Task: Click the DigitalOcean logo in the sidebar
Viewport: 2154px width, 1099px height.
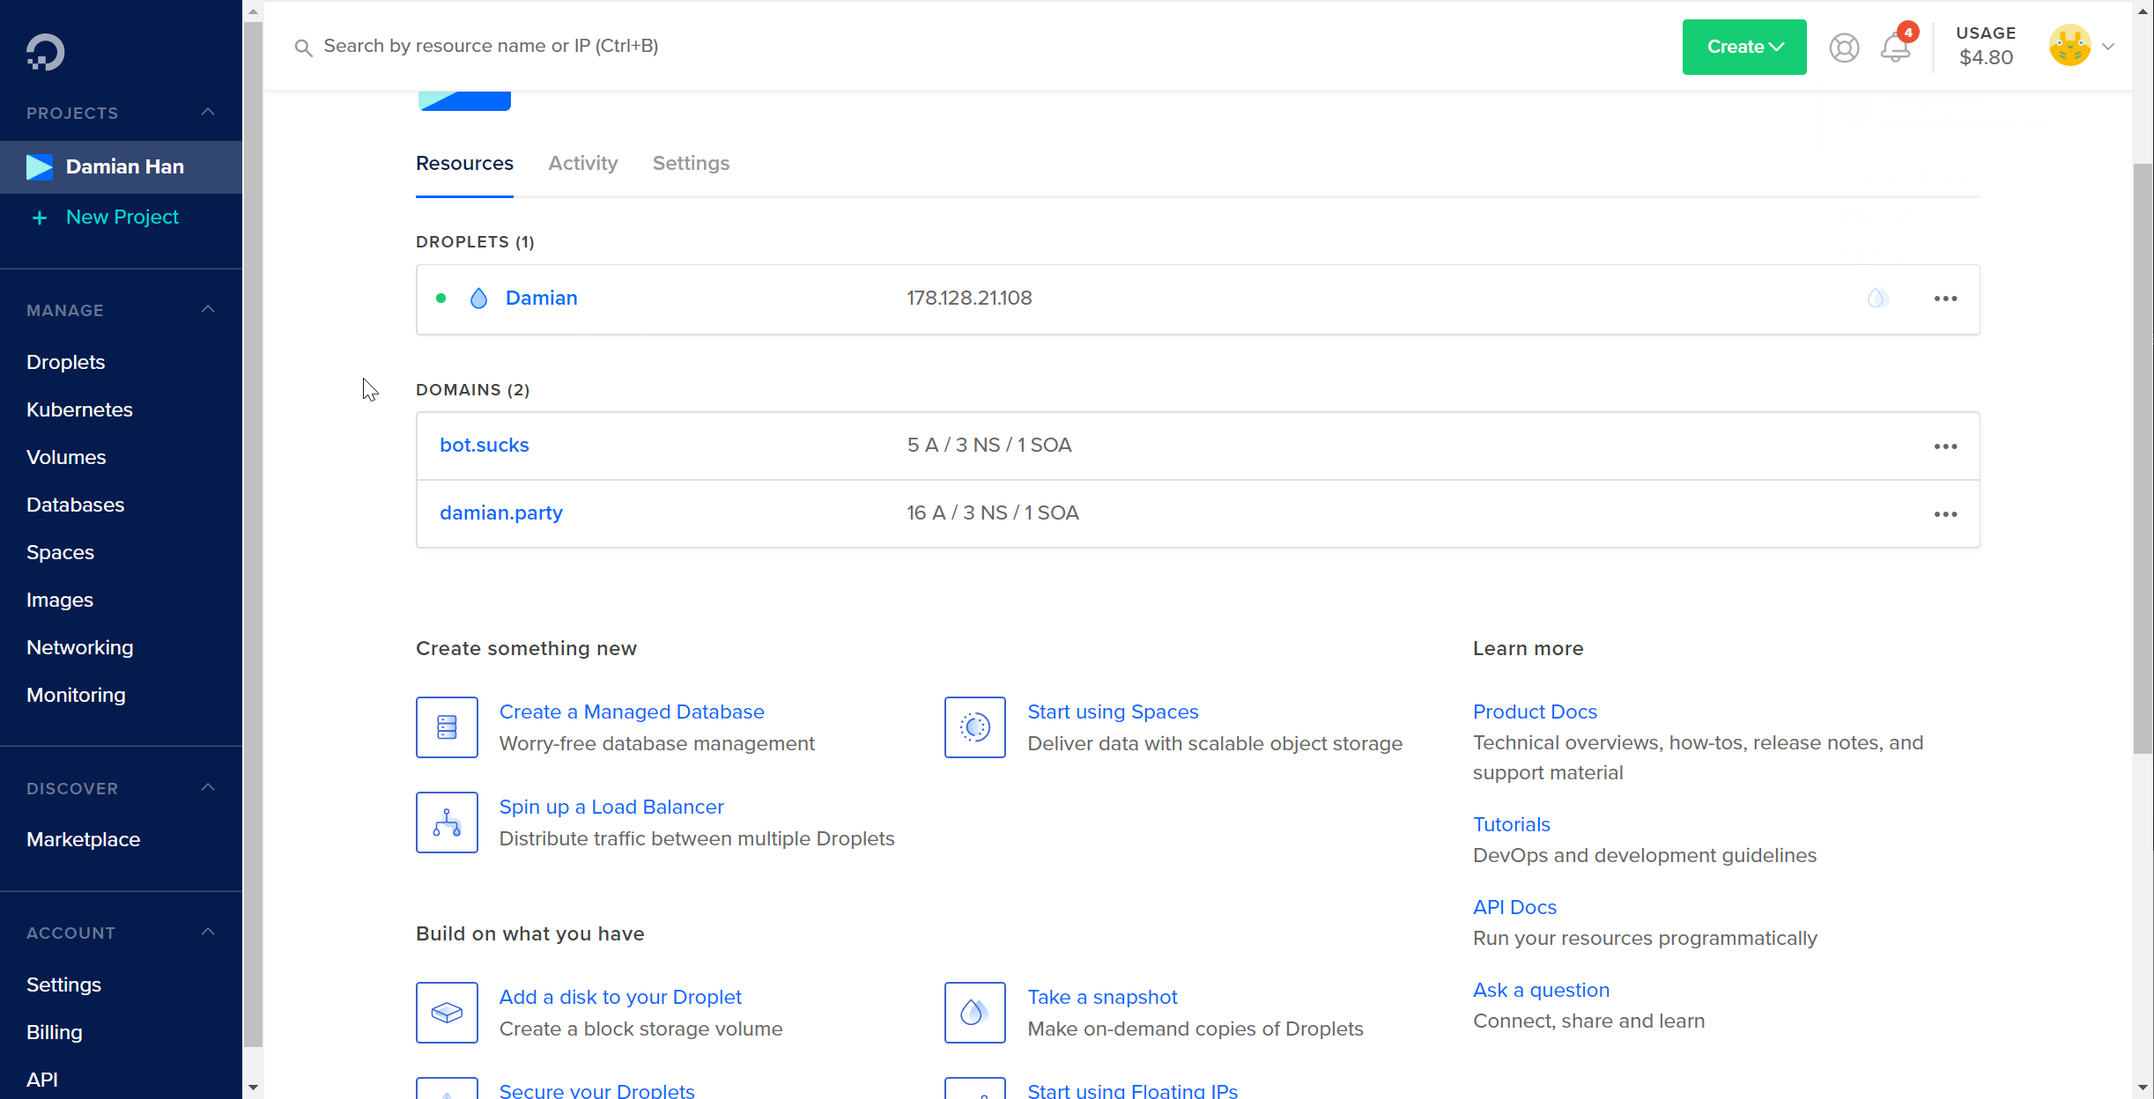Action: (45, 52)
